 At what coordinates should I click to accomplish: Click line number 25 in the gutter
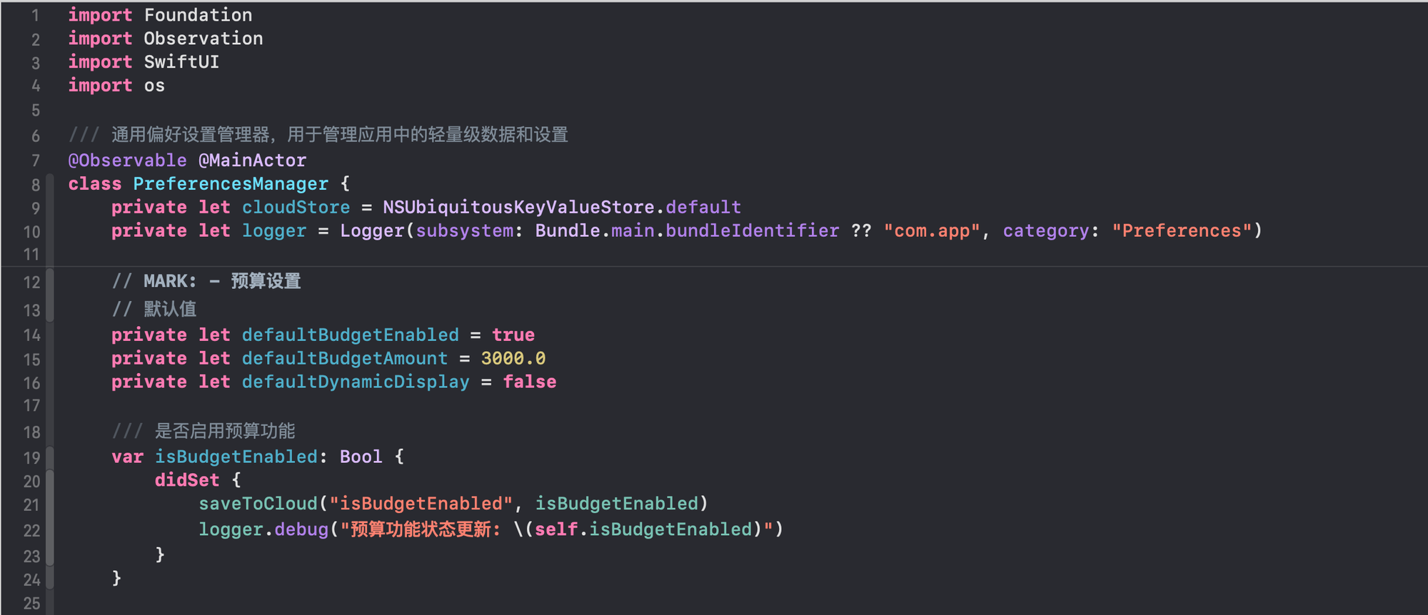pos(32,604)
